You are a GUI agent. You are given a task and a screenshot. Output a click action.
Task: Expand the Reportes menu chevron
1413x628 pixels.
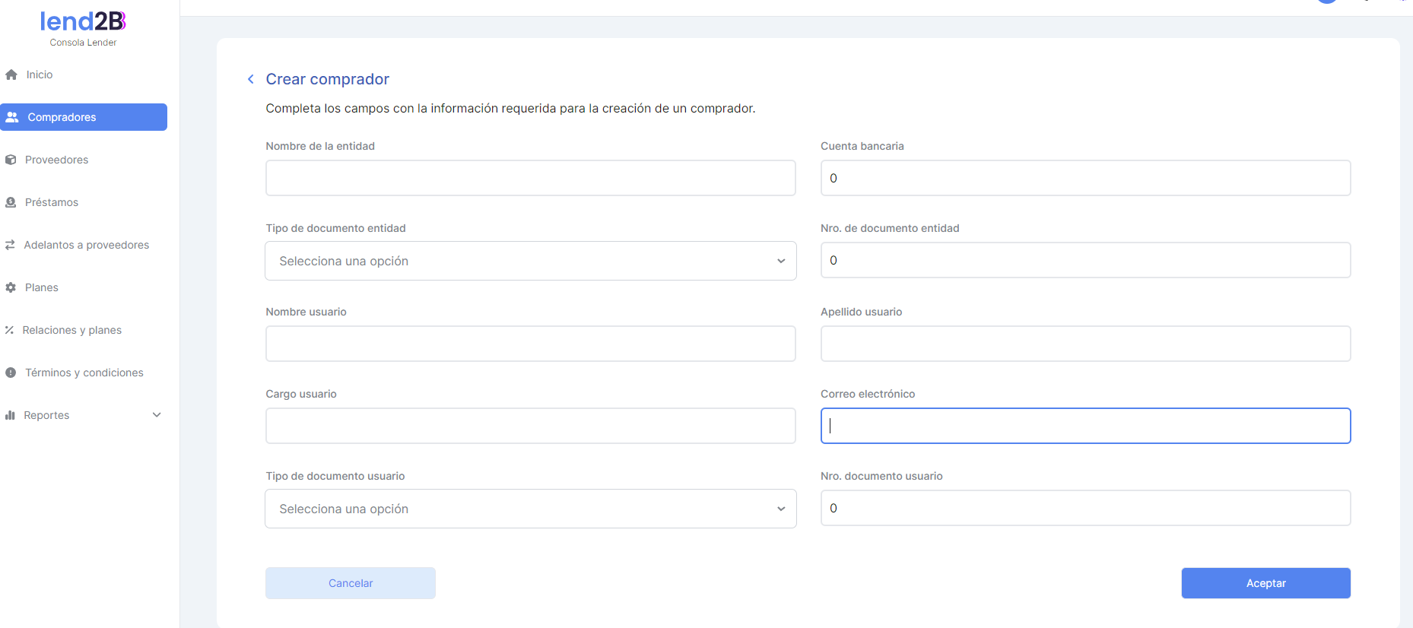coord(157,415)
